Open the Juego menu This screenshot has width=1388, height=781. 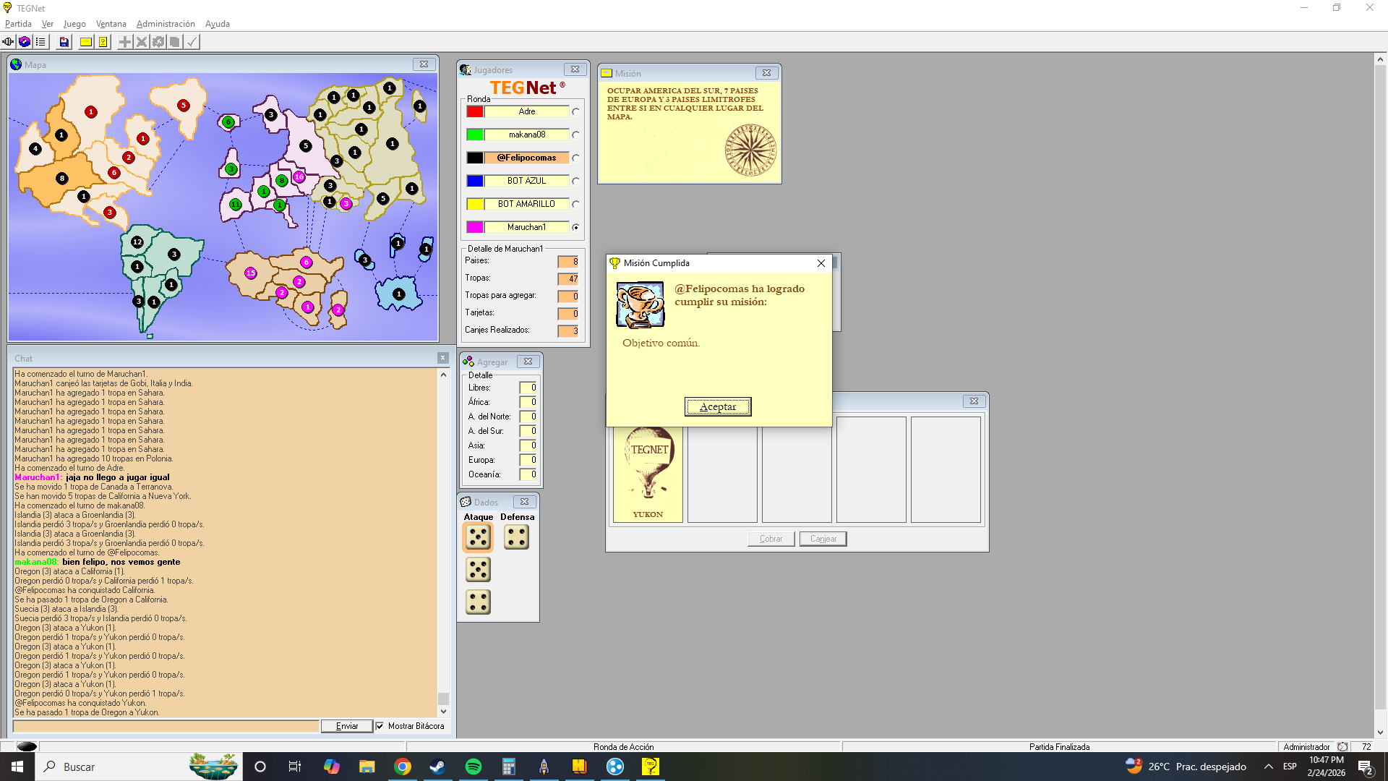[x=74, y=24]
